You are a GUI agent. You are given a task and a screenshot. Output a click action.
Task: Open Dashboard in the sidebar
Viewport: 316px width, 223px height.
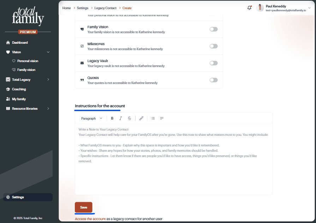pos(20,42)
